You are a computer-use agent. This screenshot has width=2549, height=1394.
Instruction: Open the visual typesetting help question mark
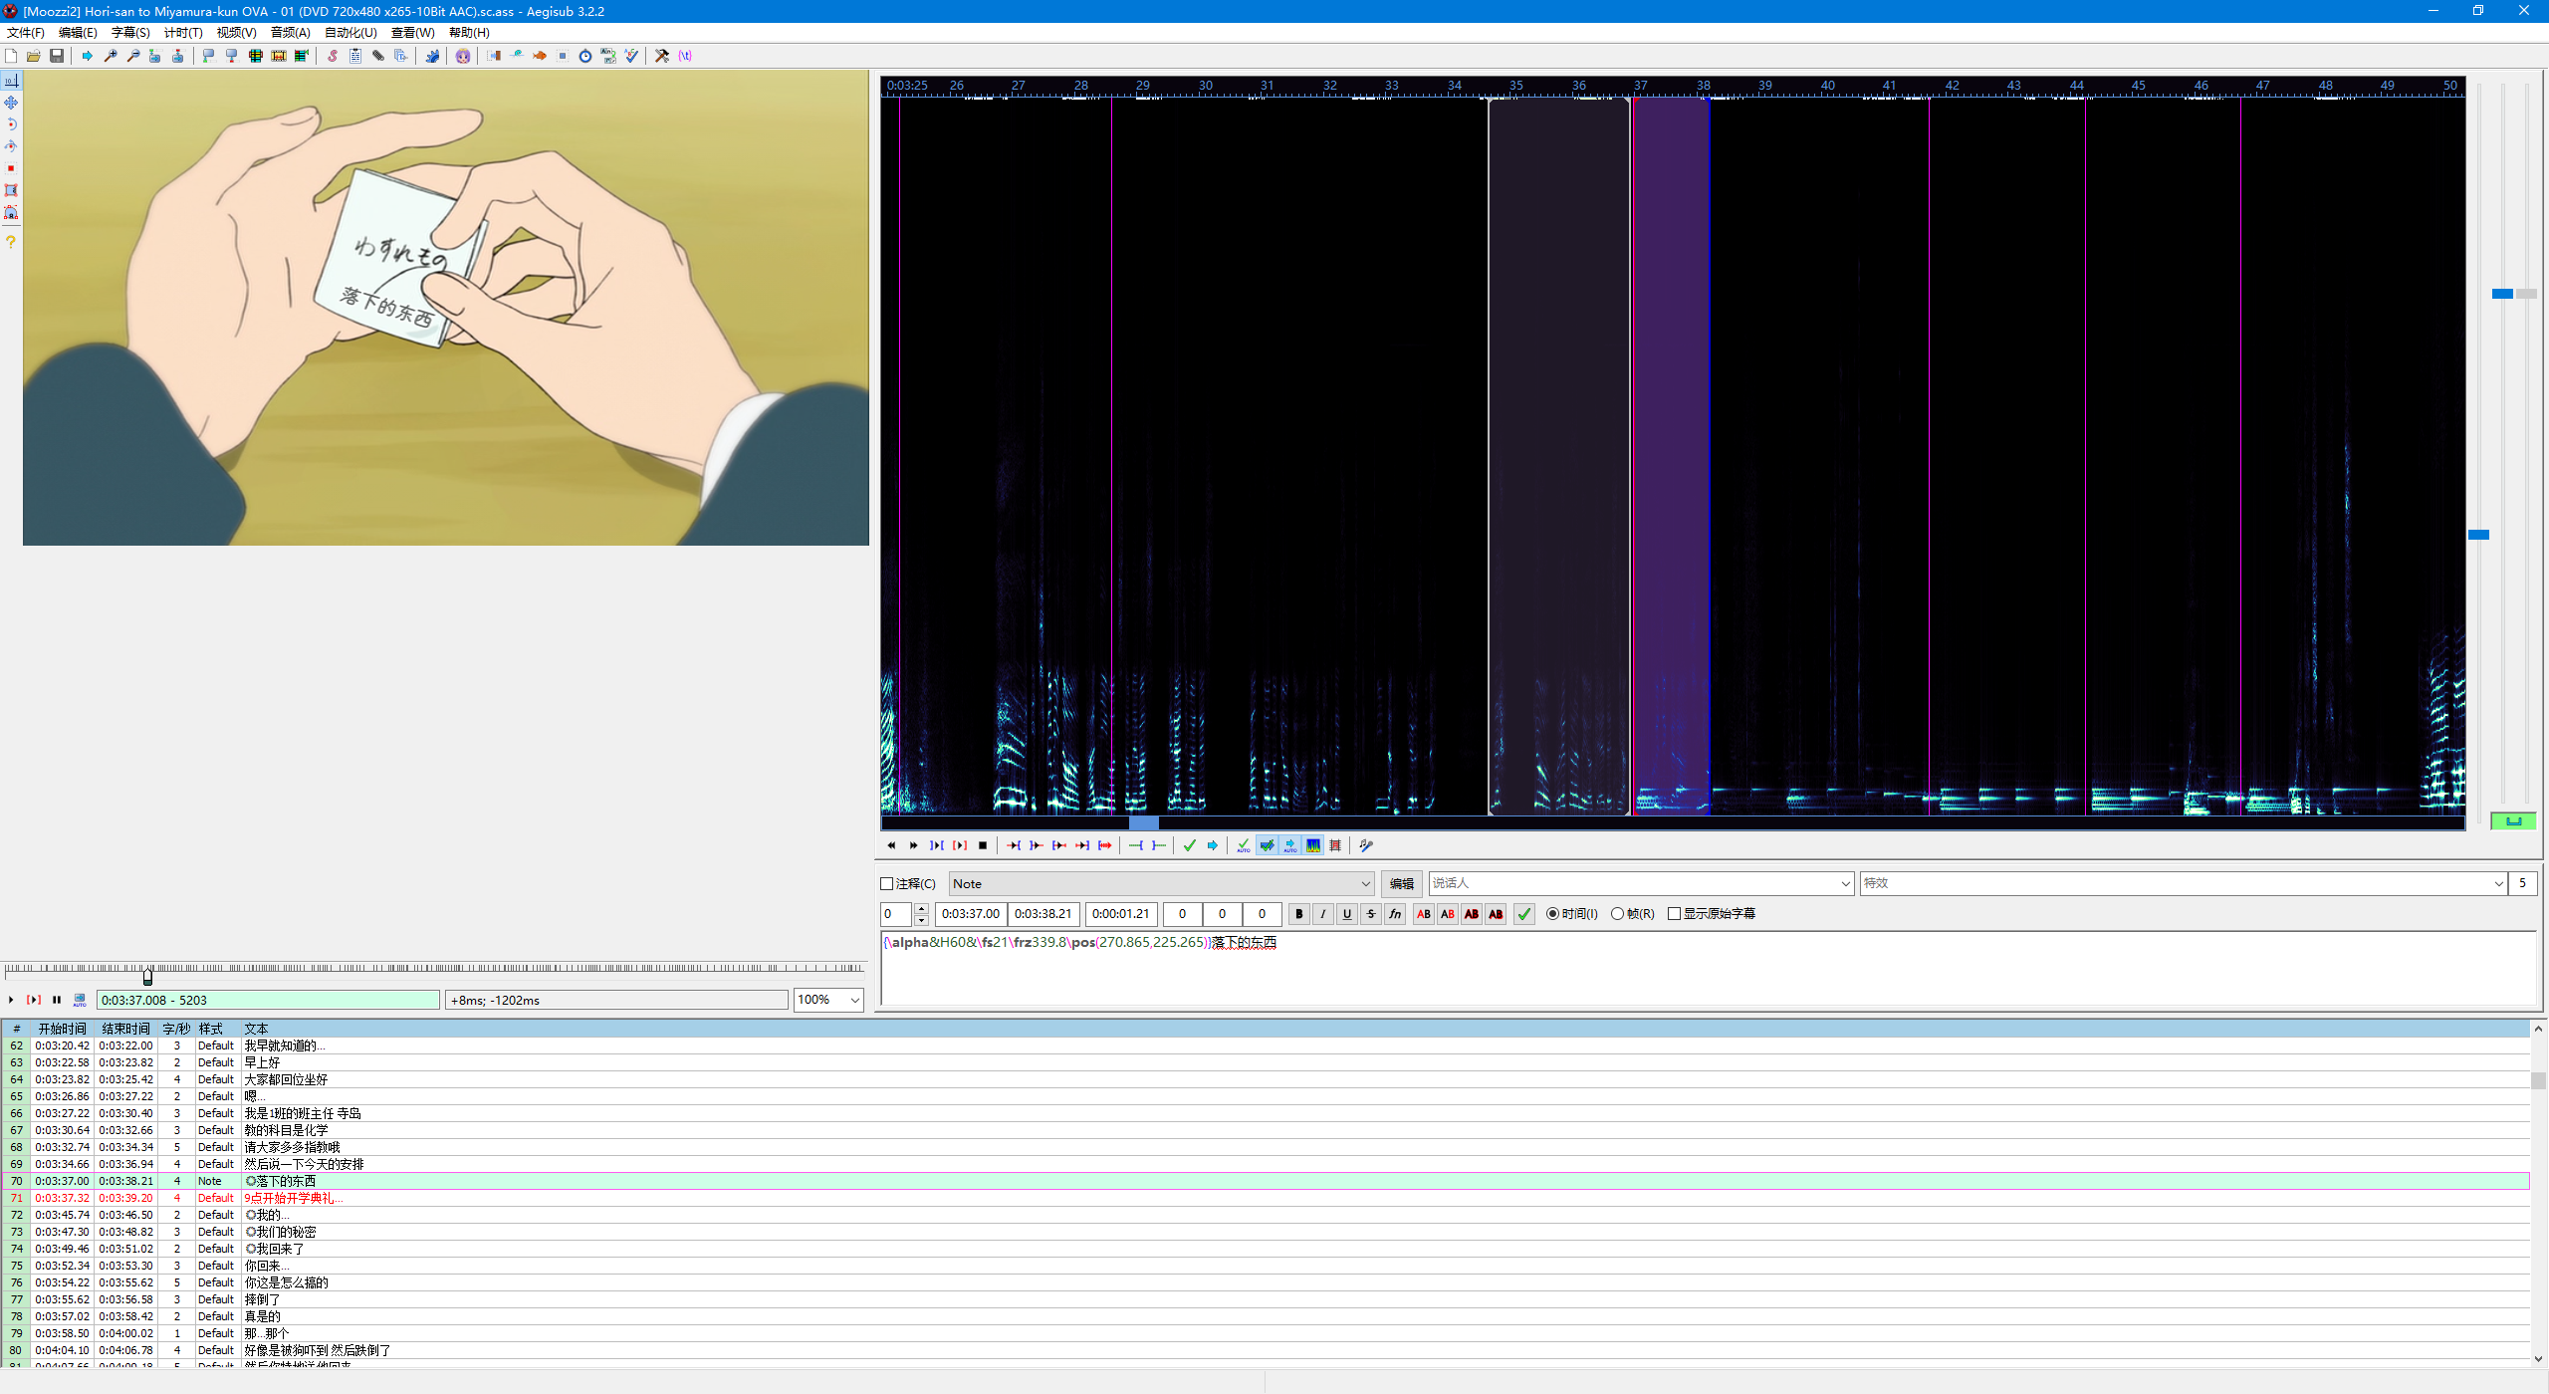pyautogui.click(x=11, y=242)
